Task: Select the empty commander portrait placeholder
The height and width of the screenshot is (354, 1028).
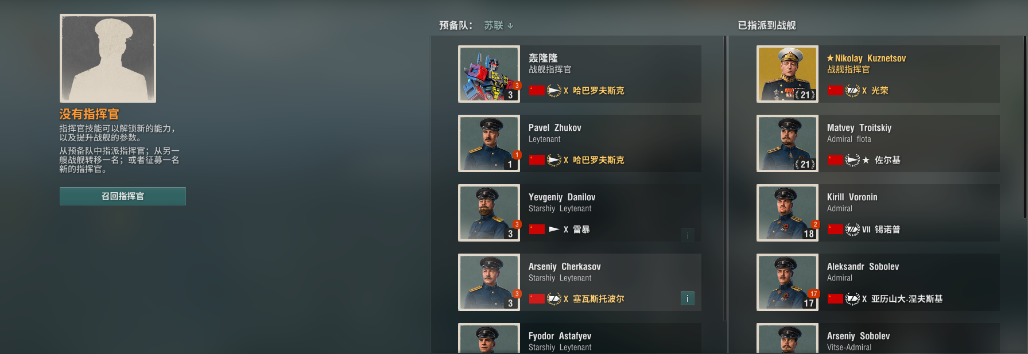Action: [108, 59]
